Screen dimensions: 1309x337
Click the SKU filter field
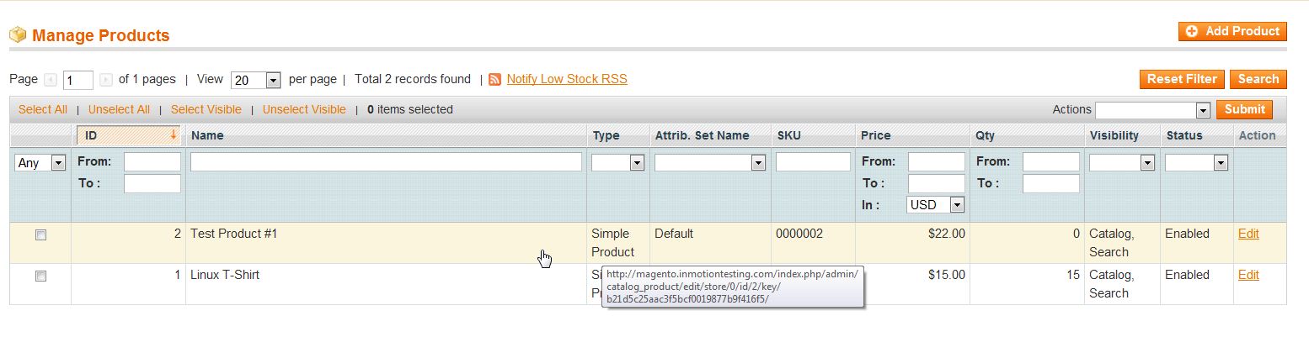pyautogui.click(x=813, y=161)
